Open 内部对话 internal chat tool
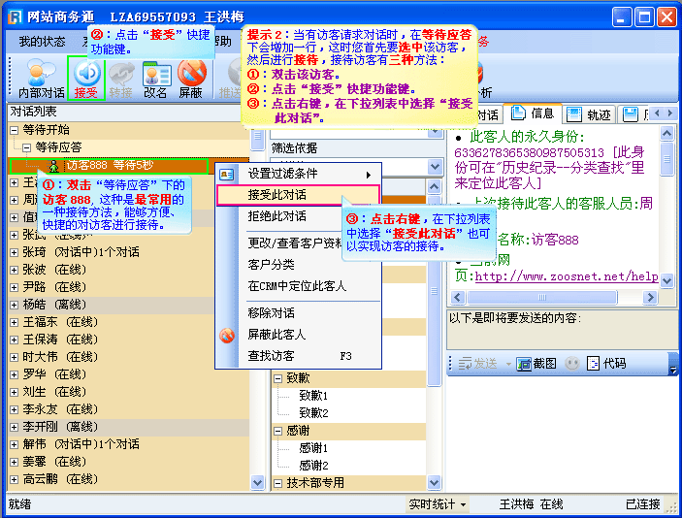 [42, 79]
